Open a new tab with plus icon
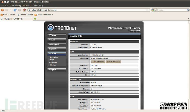190x112 pixels. 35,19
